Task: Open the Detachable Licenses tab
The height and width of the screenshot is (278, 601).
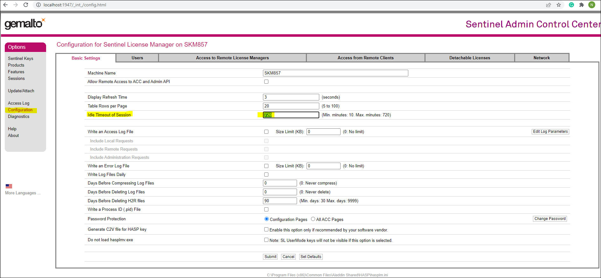Action: (469, 58)
